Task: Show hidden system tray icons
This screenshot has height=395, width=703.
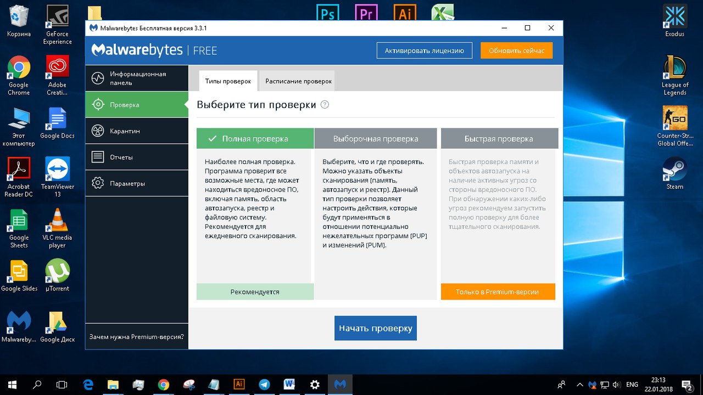Action: 580,385
